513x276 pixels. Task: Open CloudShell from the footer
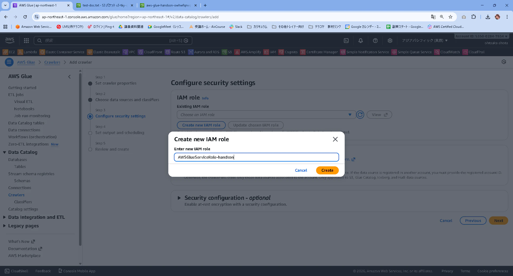(17, 271)
